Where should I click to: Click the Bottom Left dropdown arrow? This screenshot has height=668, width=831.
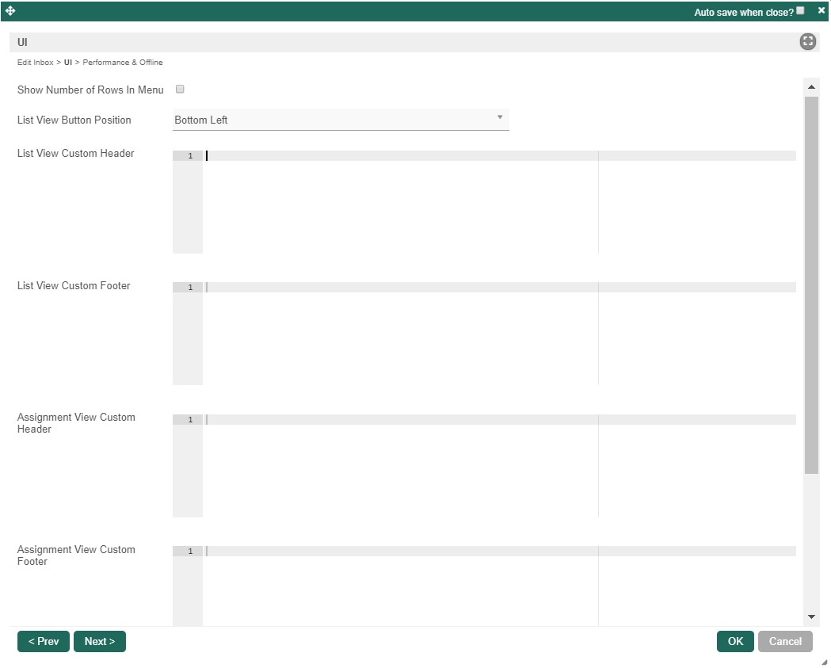500,117
